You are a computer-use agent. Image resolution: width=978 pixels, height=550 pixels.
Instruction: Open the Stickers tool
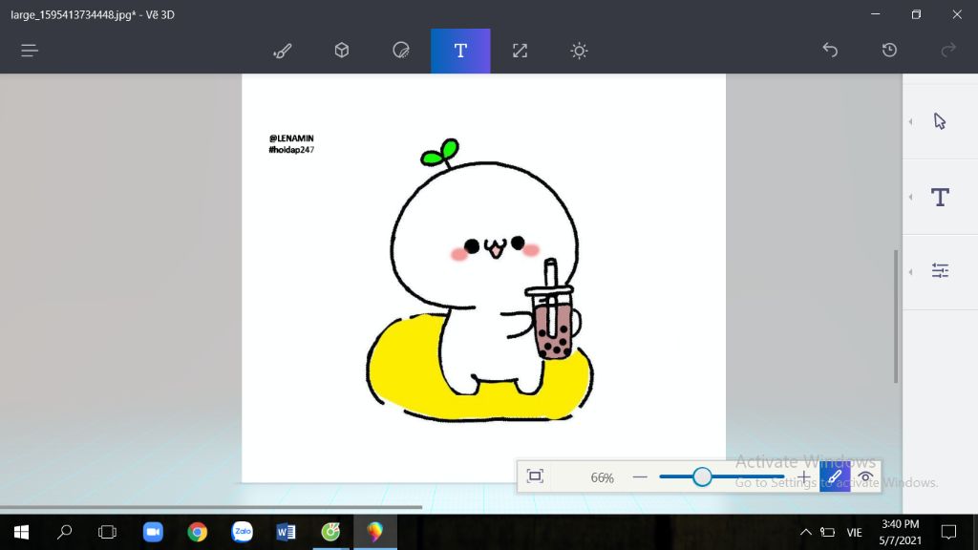pos(401,51)
